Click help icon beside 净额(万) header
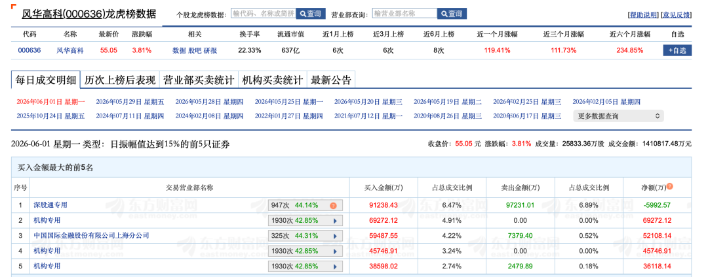The width and height of the screenshot is (708, 277). click(669, 186)
